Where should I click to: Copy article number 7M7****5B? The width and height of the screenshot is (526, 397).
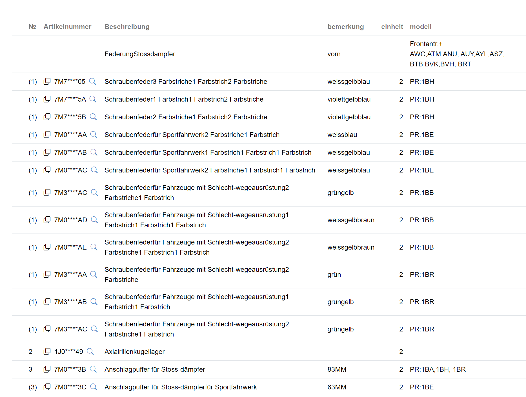tap(47, 117)
